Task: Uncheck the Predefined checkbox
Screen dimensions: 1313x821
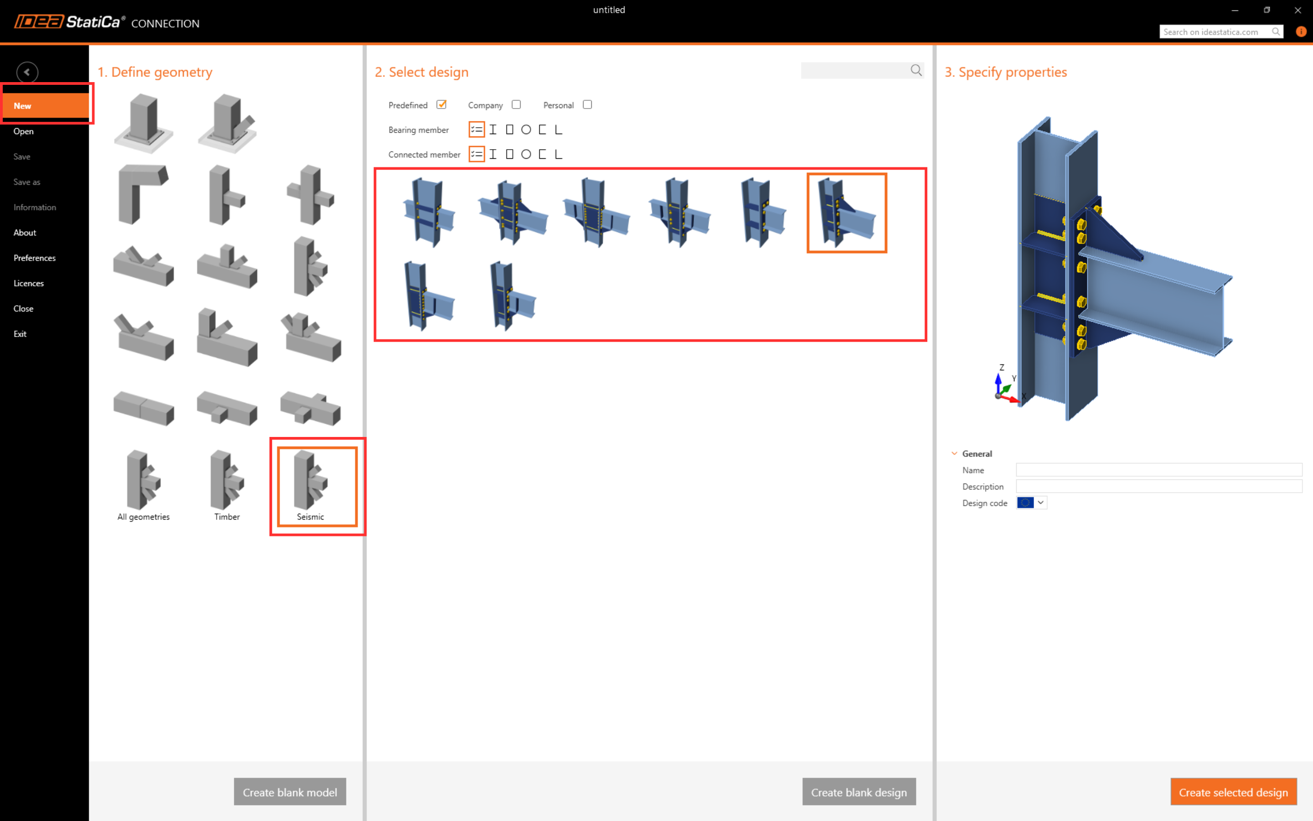Action: pos(442,105)
